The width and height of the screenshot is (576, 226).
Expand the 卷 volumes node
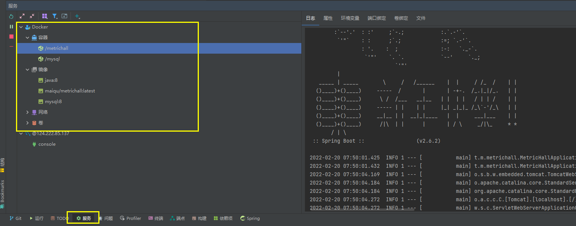pyautogui.click(x=27, y=123)
